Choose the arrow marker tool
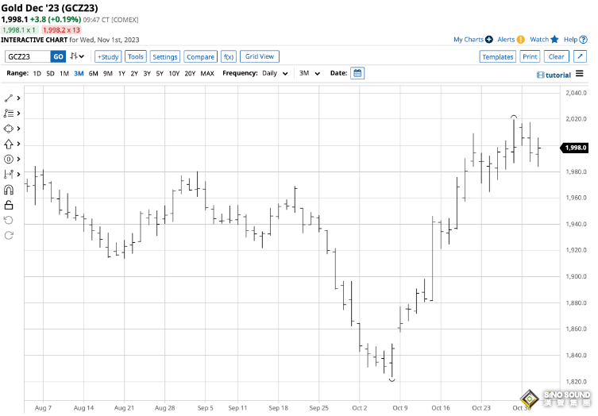The height and width of the screenshot is (416, 598). click(9, 144)
